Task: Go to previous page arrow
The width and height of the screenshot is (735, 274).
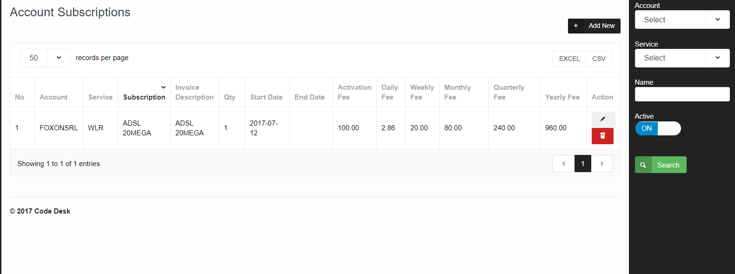Action: [x=563, y=164]
